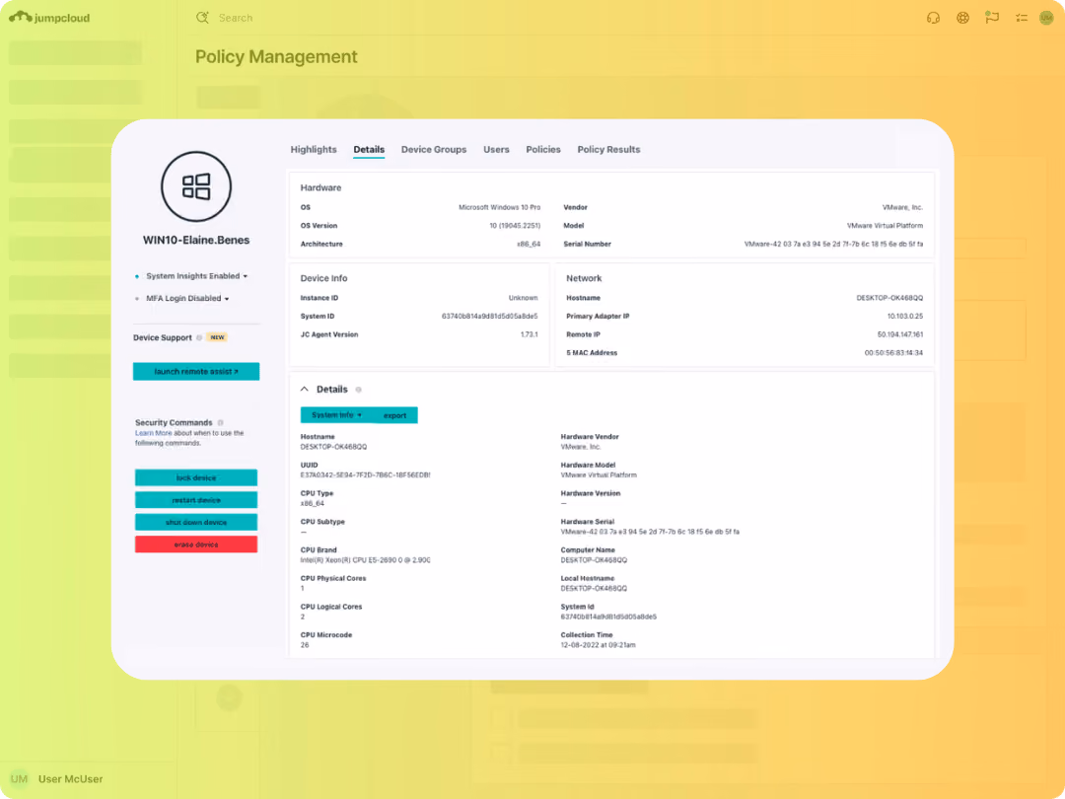1065x799 pixels.
Task: Click Instance ID value Unknown
Action: [x=523, y=298]
